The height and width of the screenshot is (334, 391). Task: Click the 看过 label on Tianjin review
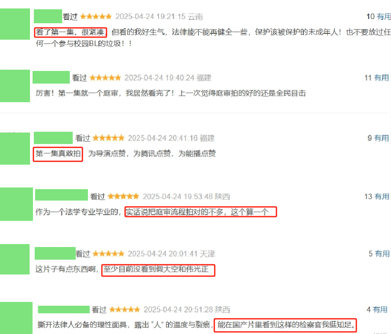[83, 254]
